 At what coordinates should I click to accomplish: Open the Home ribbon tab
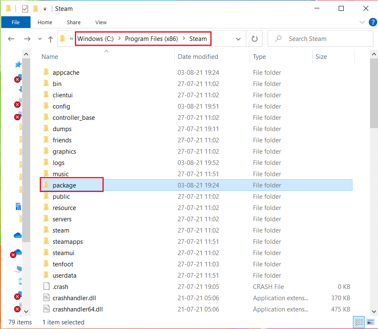45,22
